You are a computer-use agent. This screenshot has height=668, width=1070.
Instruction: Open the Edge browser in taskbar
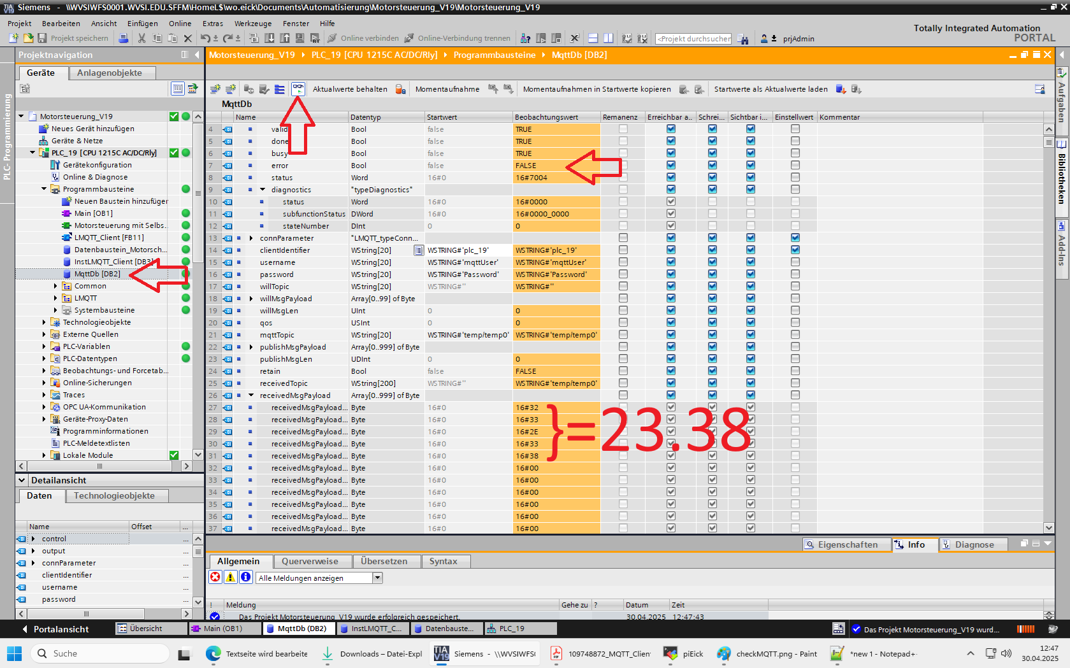coord(213,653)
